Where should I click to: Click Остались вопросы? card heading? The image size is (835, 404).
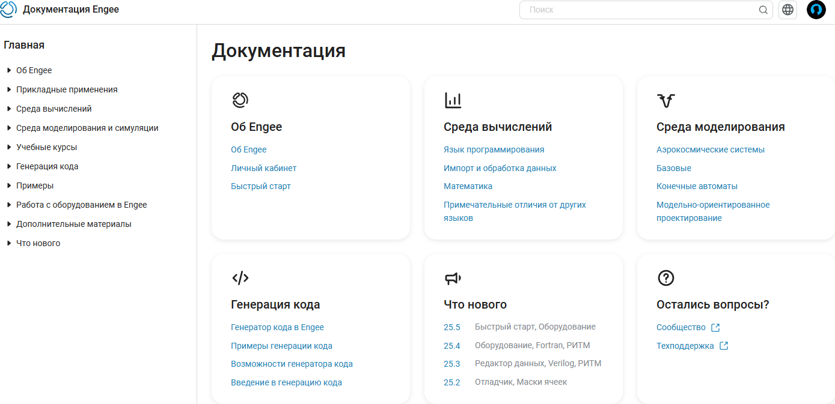(x=713, y=304)
